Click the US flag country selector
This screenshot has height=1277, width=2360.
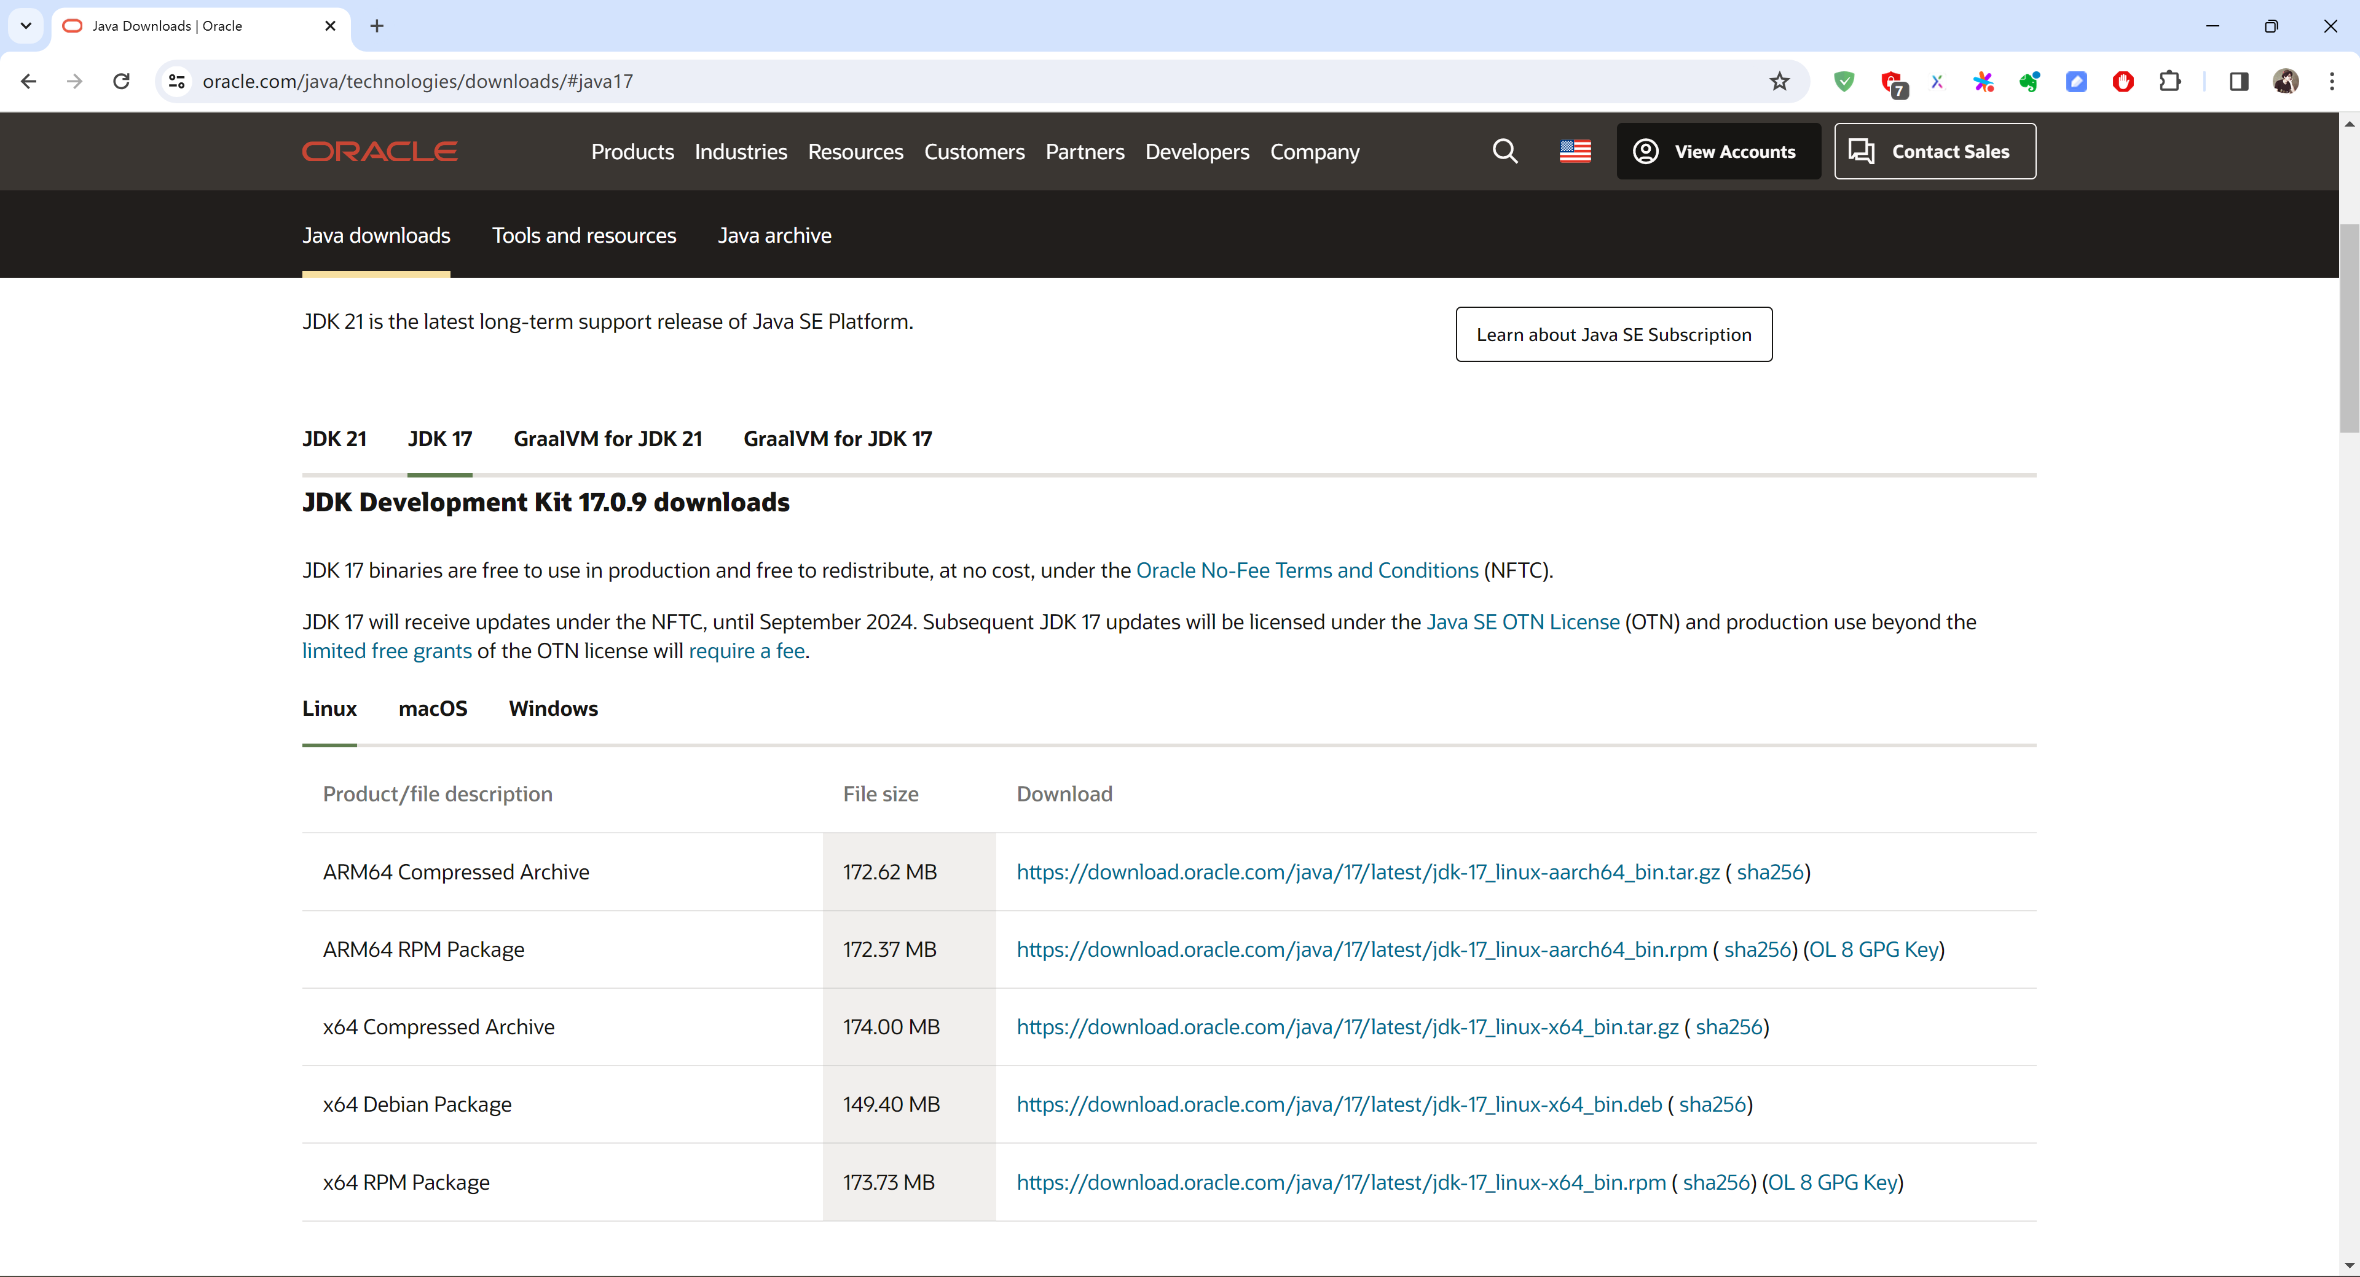point(1575,151)
